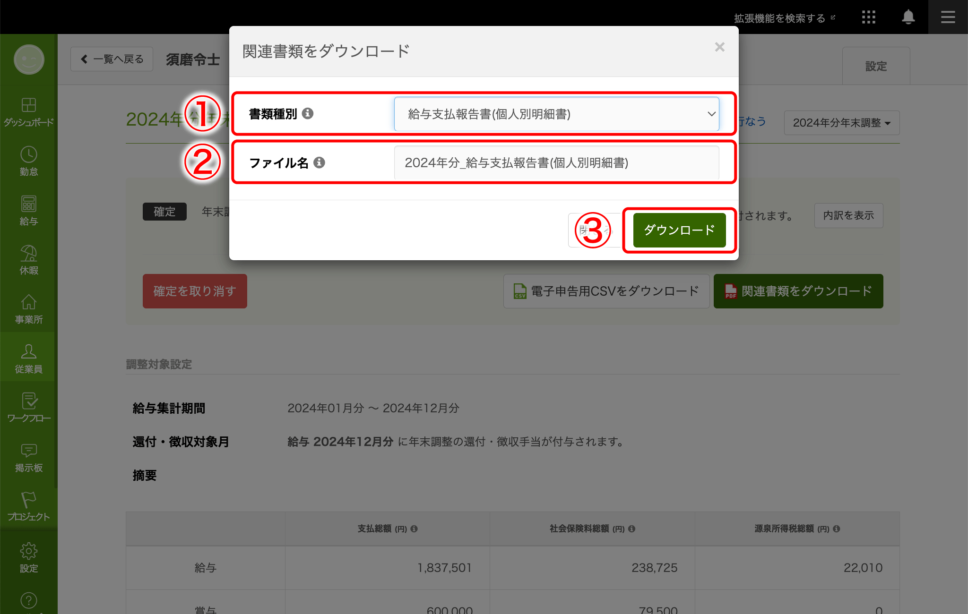Click the 238,725 social insurance value
Viewport: 968px width, 614px height.
(x=654, y=568)
